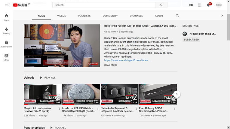Open the notifications bell
230x129 pixels.
tap(208, 5)
